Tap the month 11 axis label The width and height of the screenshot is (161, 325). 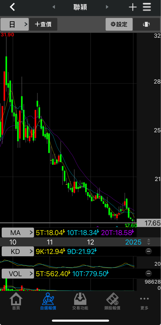click(x=50, y=242)
